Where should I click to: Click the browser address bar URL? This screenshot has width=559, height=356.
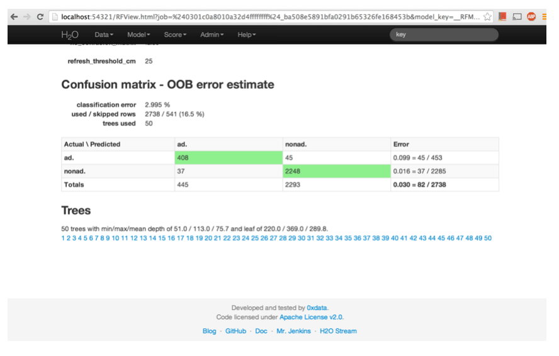264,16
